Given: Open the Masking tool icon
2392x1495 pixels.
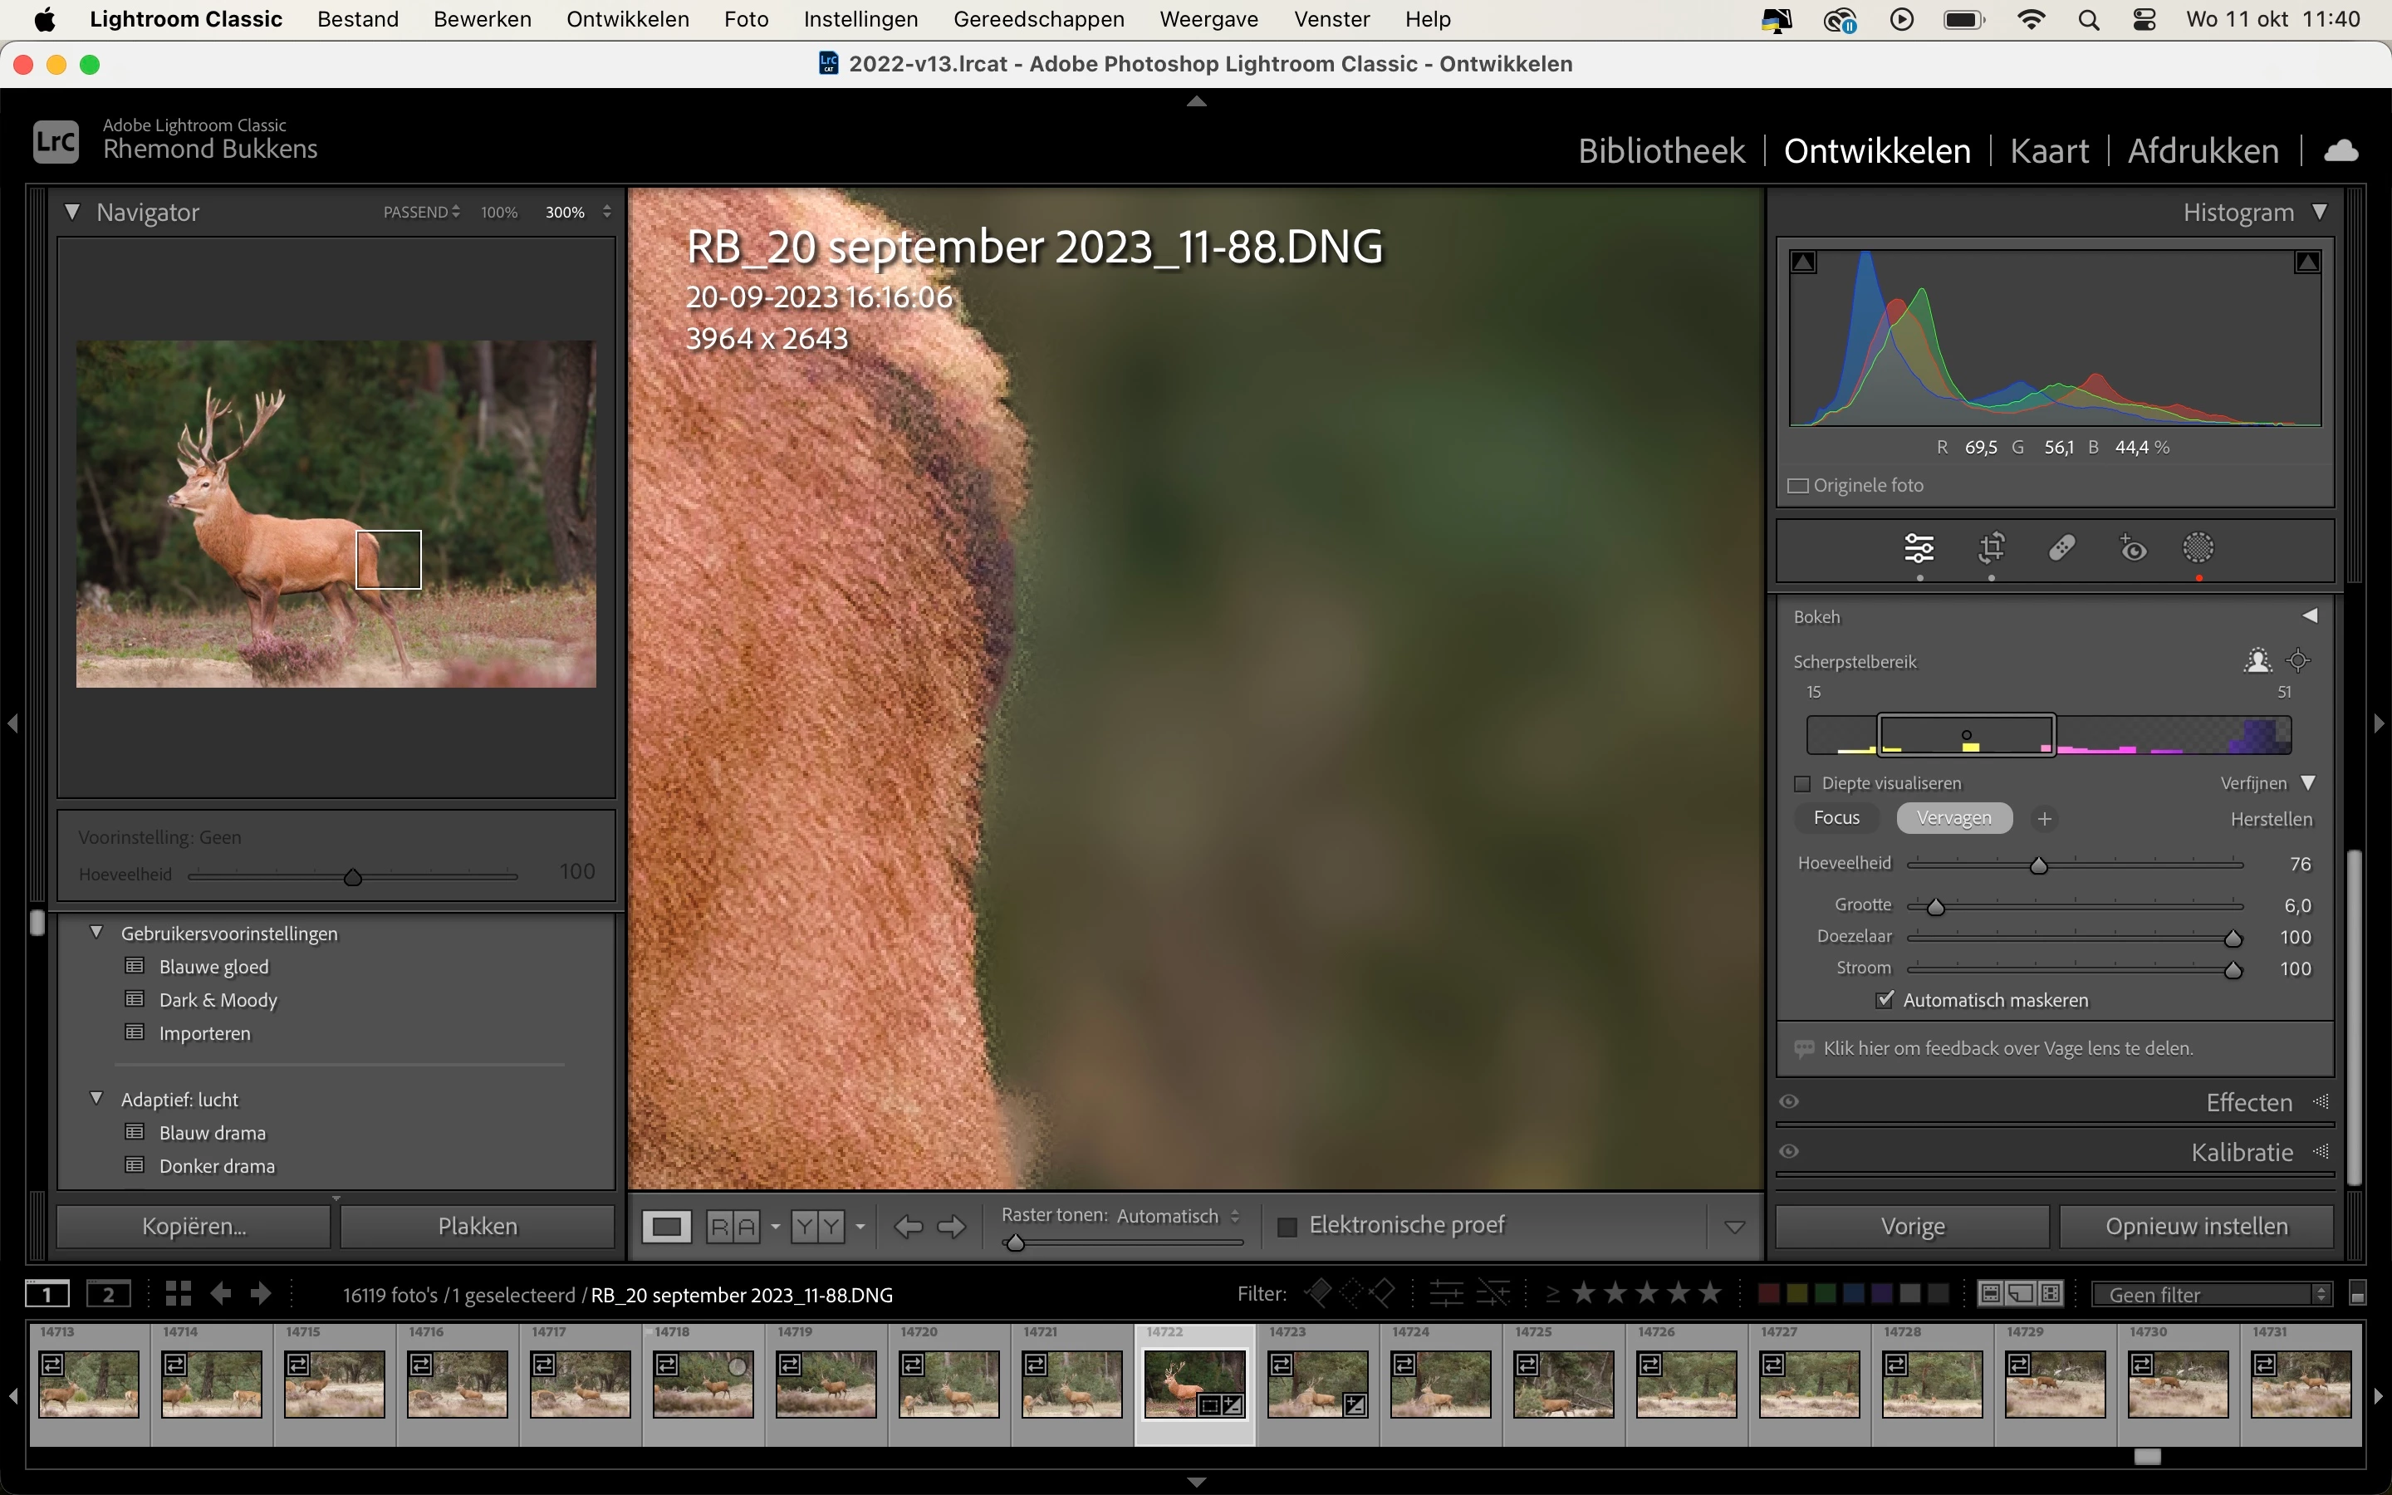Looking at the screenshot, I should (x=2198, y=548).
